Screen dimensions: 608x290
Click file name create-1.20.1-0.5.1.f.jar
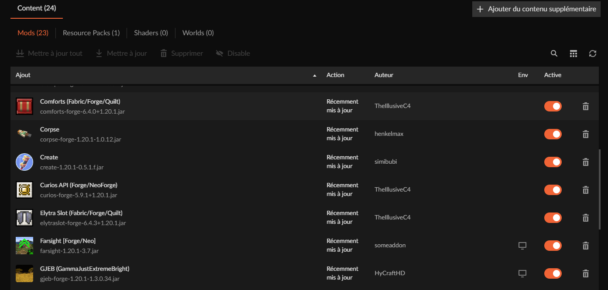72,167
